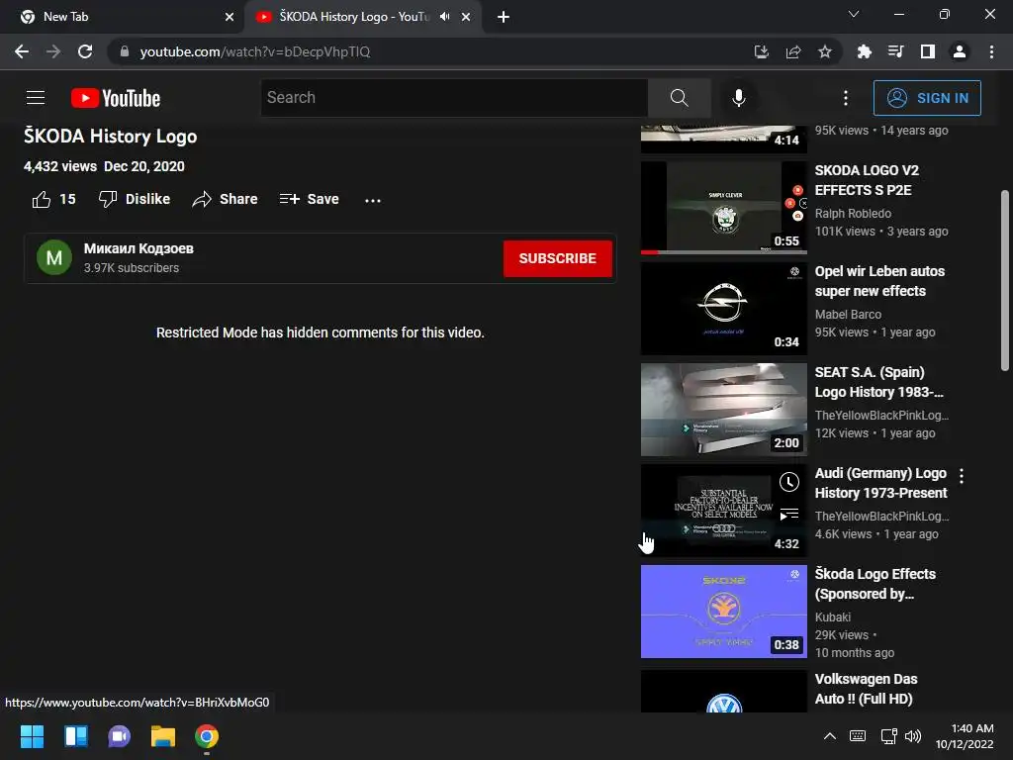The height and width of the screenshot is (760, 1013).
Task: Mute the tab via speaker icon
Action: click(444, 17)
